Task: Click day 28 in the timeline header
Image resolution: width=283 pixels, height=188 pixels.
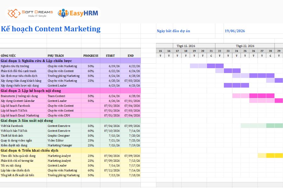Action: (x=270, y=51)
